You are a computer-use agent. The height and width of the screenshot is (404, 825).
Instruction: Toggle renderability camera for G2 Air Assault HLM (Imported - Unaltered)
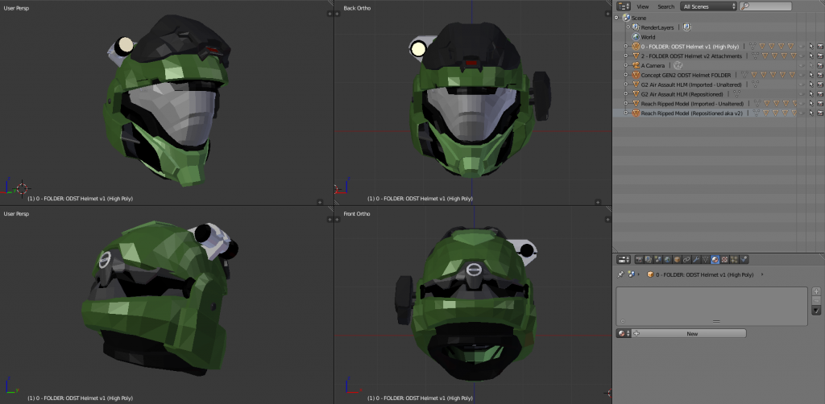click(x=820, y=85)
